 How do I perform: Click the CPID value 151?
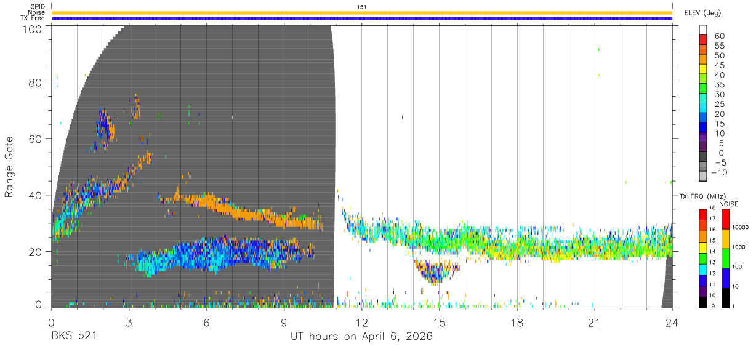tap(362, 7)
